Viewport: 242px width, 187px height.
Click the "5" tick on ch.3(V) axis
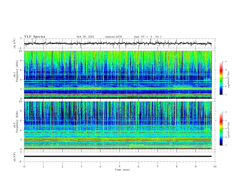point(21,152)
